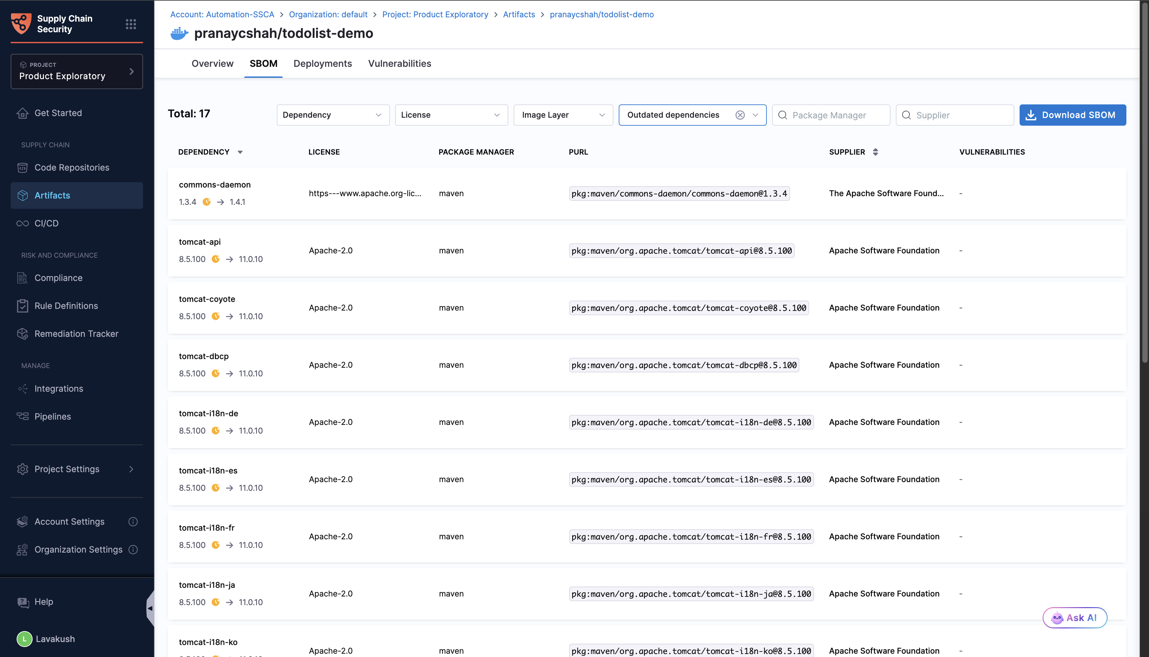This screenshot has width=1149, height=657.
Task: Open the module switcher grid icon
Action: (130, 24)
